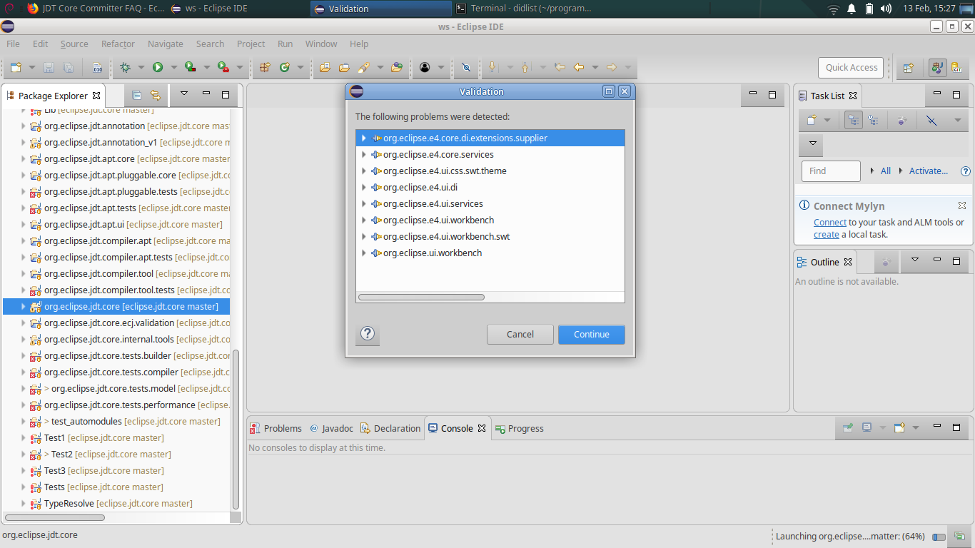Image resolution: width=975 pixels, height=548 pixels.
Task: Click the Search flashlight toolbar icon
Action: pyautogui.click(x=363, y=67)
